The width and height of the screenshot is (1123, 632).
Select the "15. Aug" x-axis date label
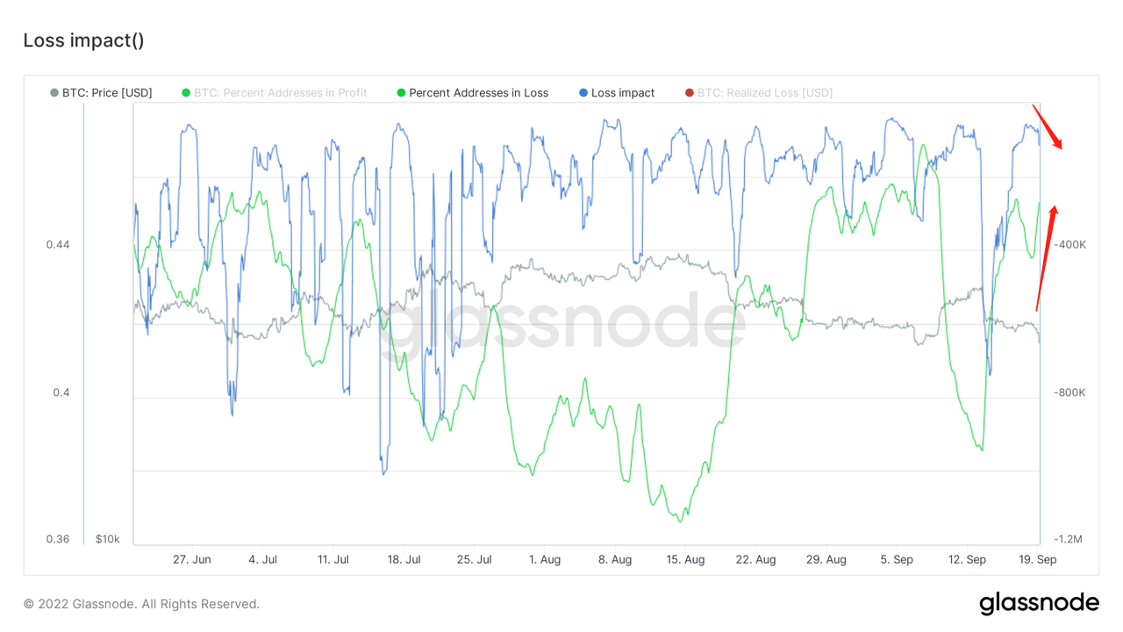(685, 559)
